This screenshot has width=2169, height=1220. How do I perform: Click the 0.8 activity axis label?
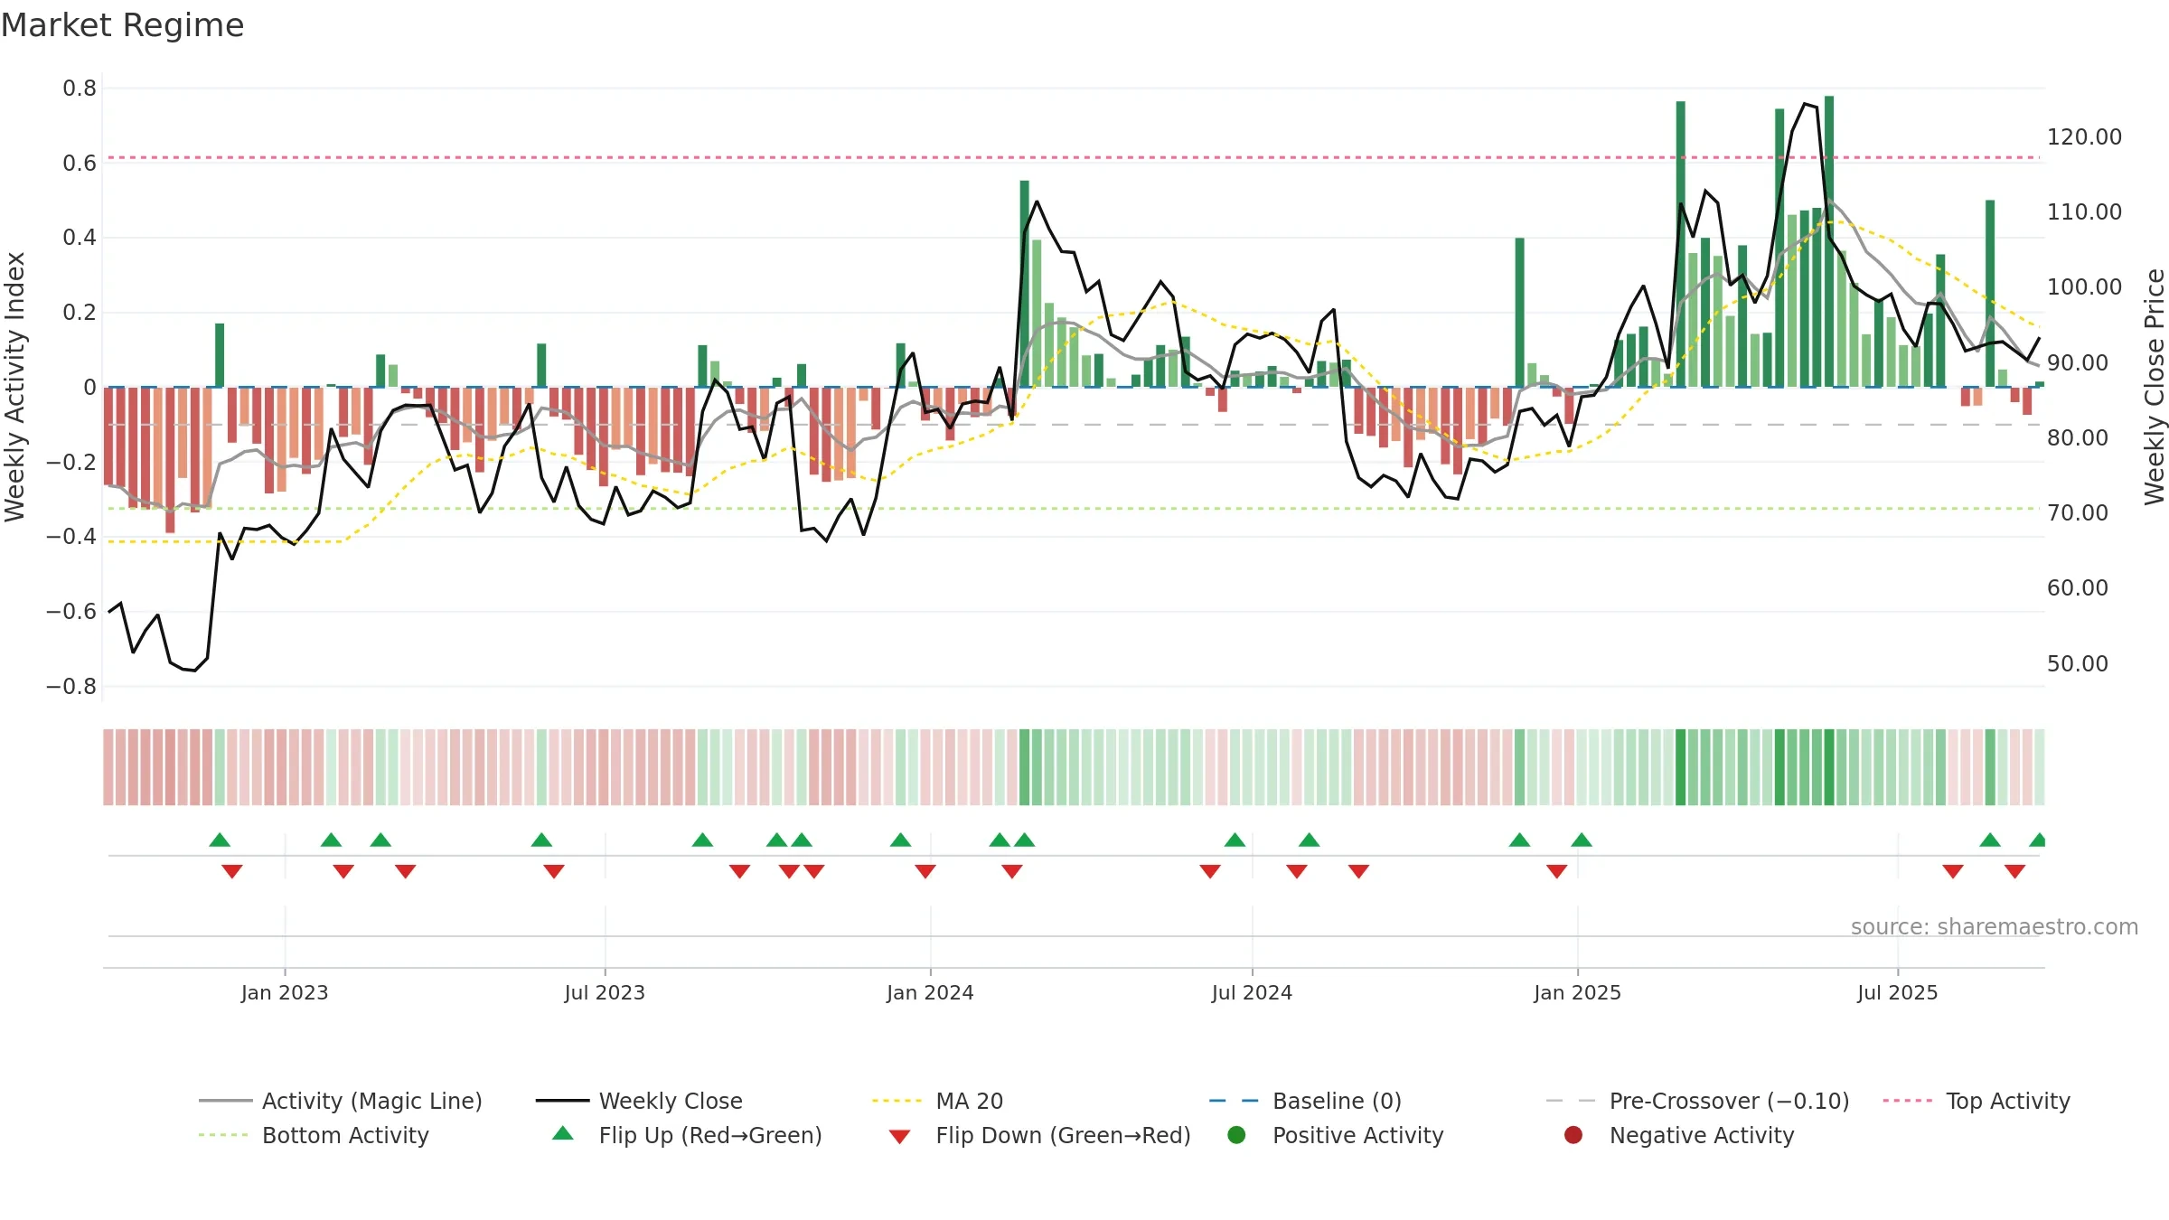click(x=80, y=89)
